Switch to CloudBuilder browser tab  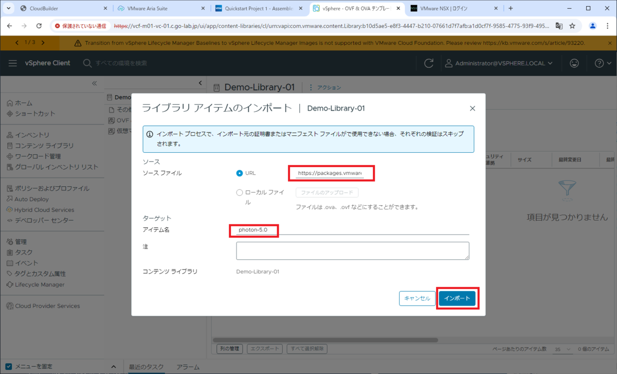(64, 8)
